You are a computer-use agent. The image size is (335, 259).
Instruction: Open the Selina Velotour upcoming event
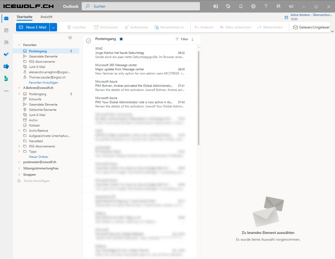[x=311, y=17]
